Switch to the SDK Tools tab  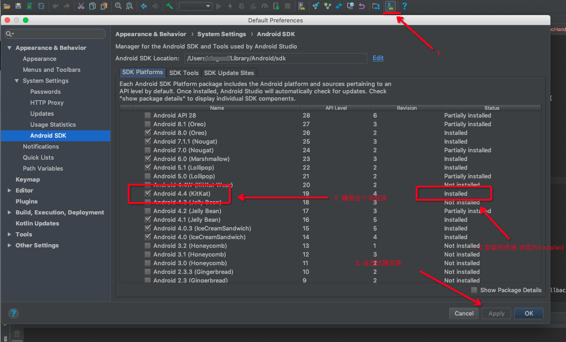(x=184, y=73)
